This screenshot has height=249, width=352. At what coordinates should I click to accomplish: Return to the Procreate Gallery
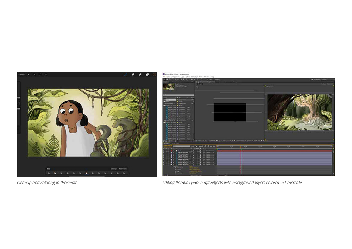point(21,75)
